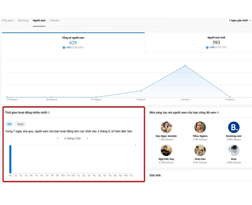Open the Tổng quan tab
Viewport: 252px width, 205px height.
7,20
